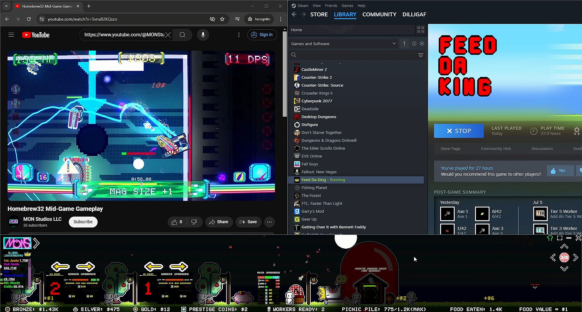Click the YouTube page vertical scrollbar
This screenshot has width=582, height=312.
[x=285, y=74]
